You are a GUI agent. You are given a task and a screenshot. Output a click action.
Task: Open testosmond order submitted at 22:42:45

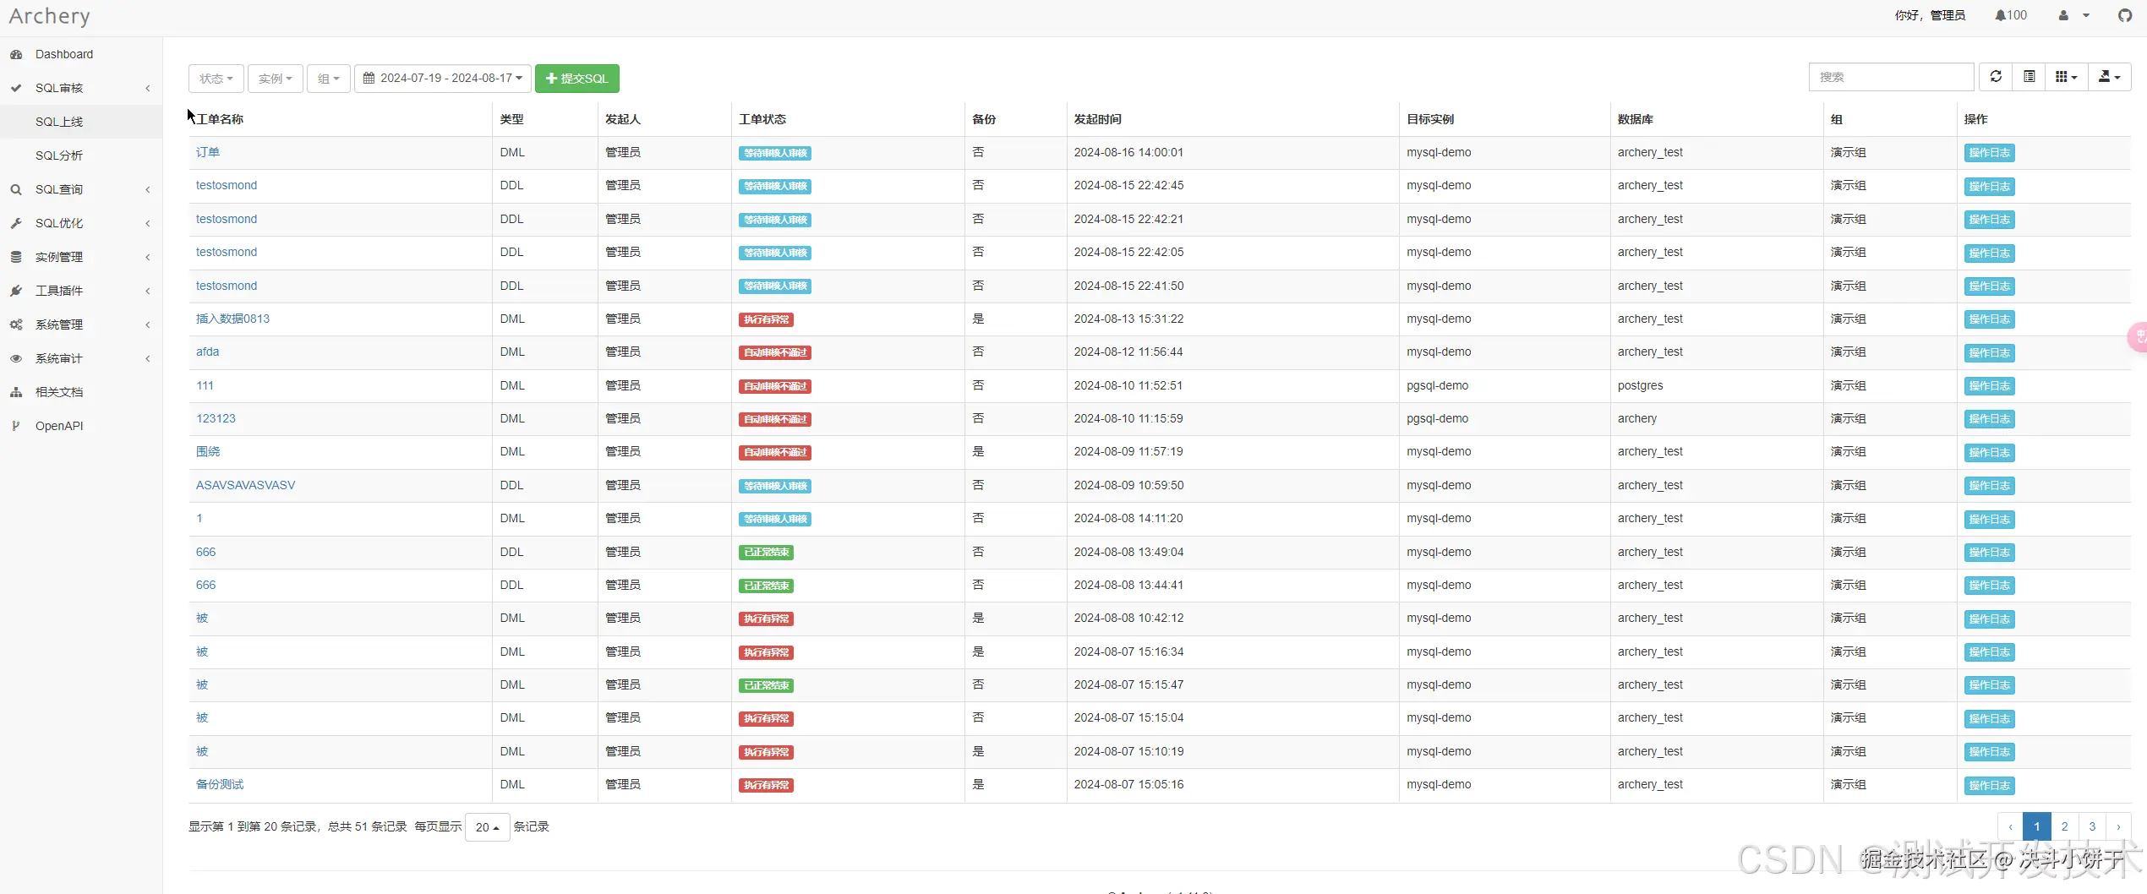(x=227, y=185)
